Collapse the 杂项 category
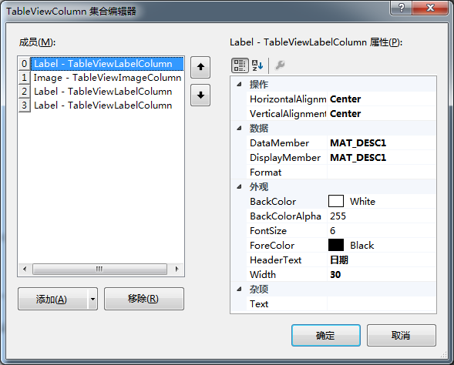Viewport: 454px width, 365px height. pyautogui.click(x=239, y=289)
